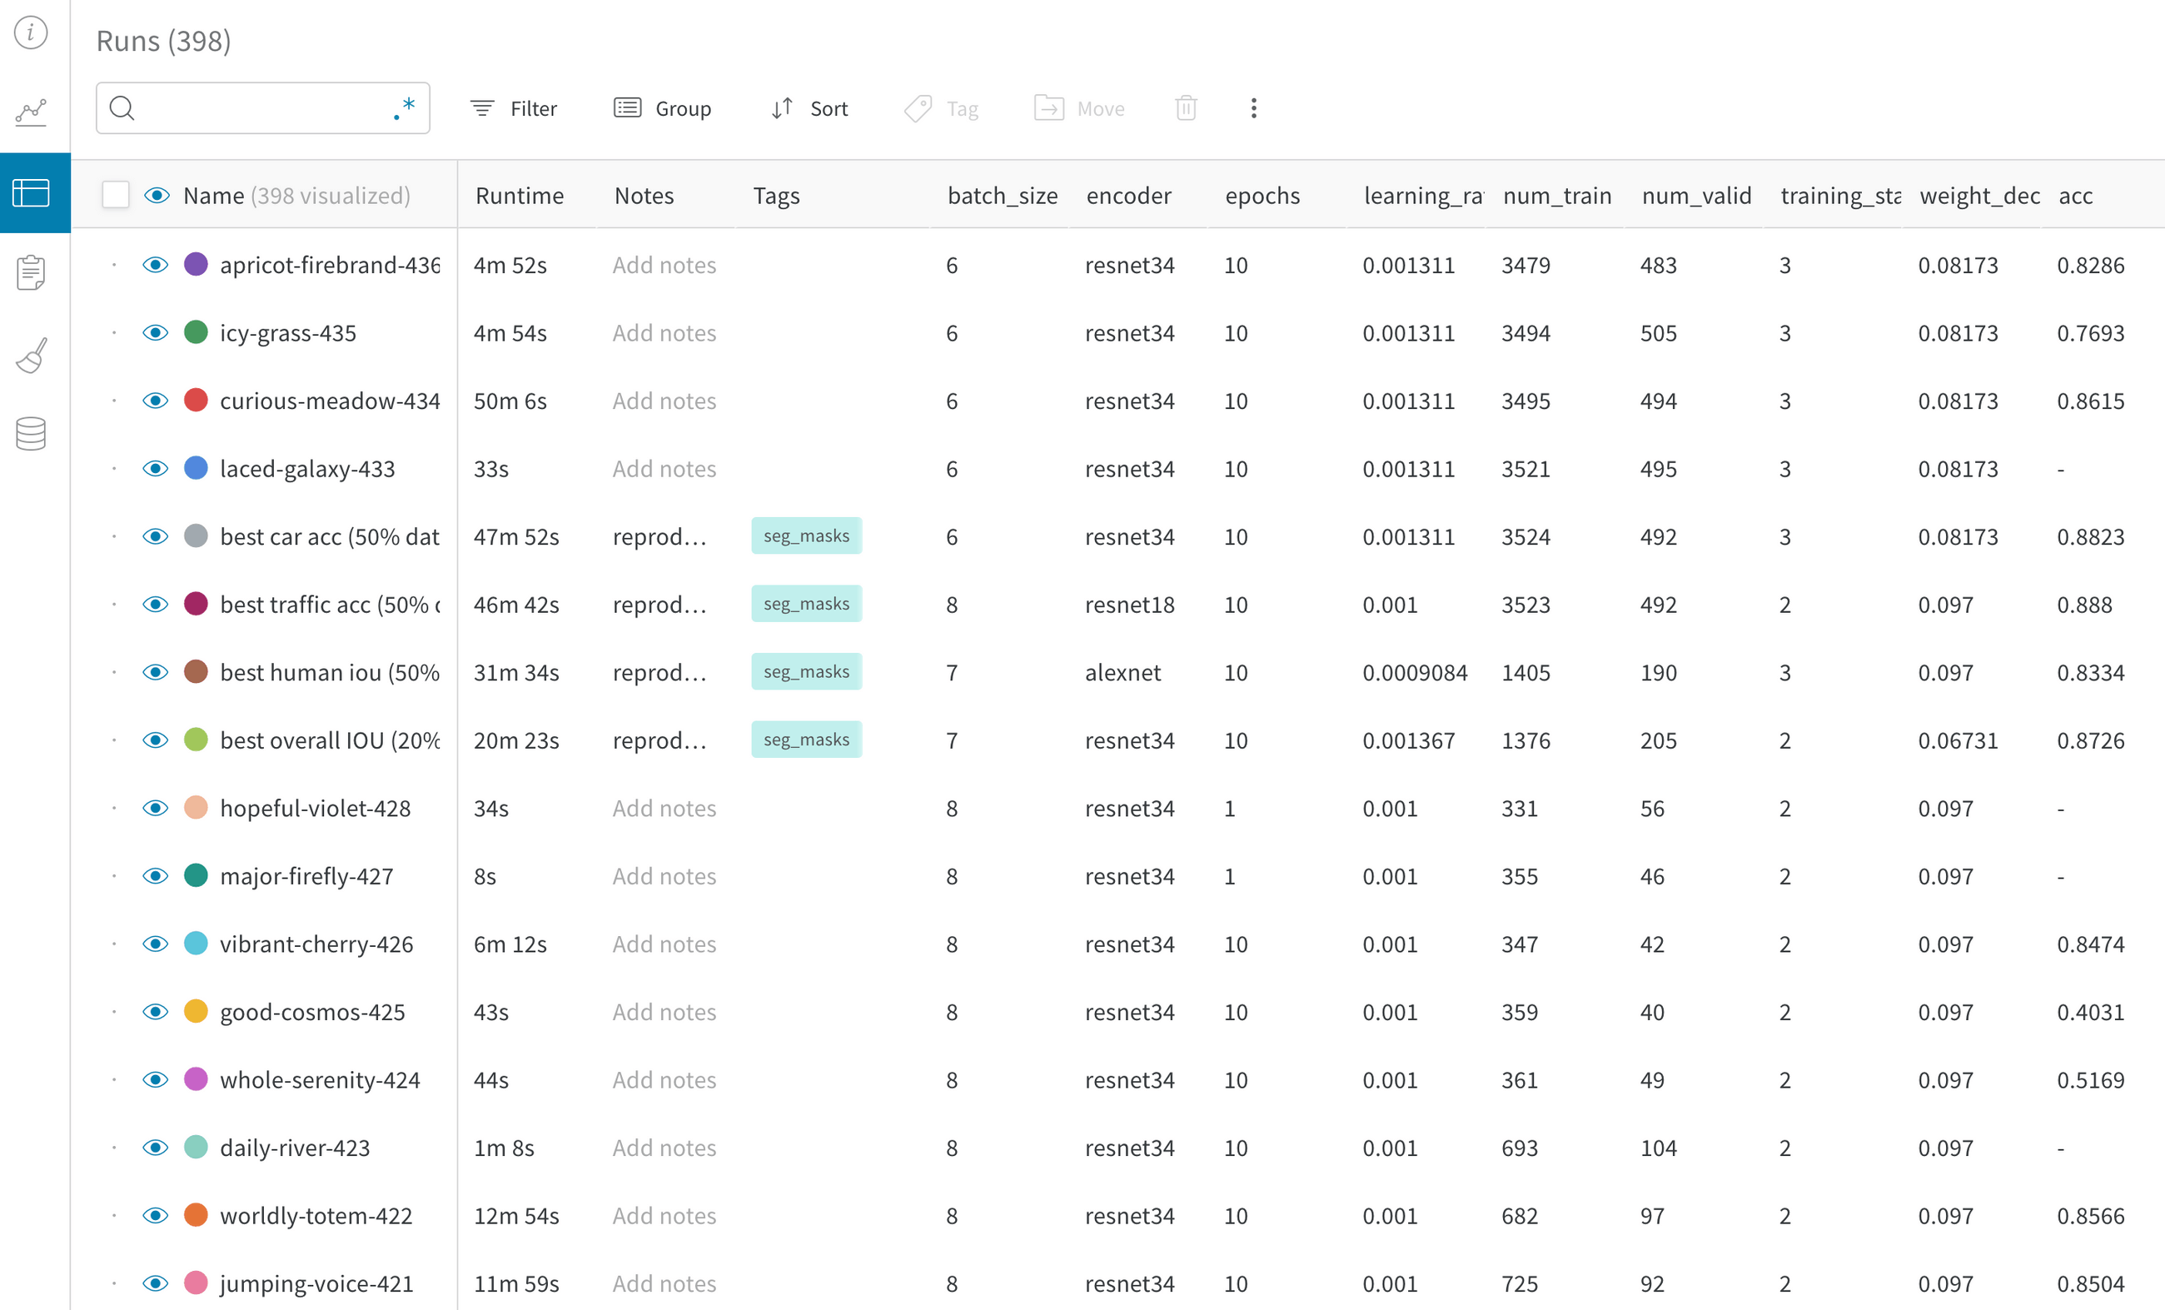Toggle visibility of daily-river-423
This screenshot has height=1310, width=2165.
coord(157,1148)
